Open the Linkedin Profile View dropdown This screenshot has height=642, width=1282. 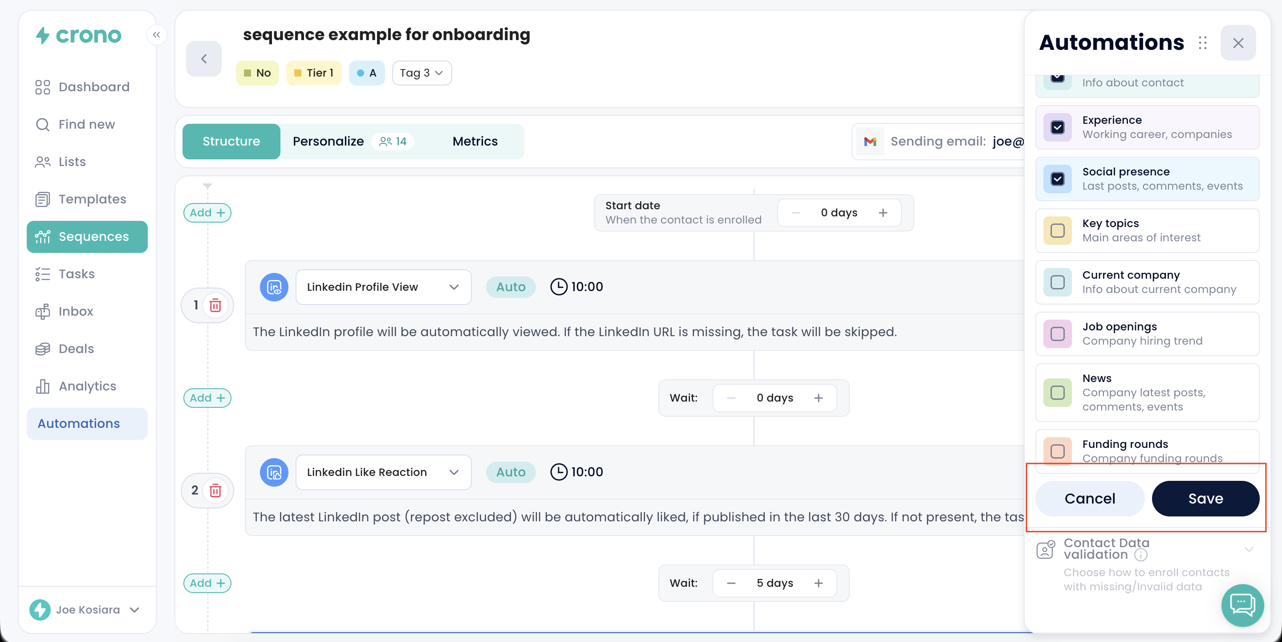[383, 287]
